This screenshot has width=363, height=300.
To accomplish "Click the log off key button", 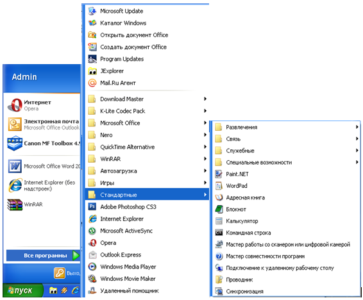I will click(59, 273).
